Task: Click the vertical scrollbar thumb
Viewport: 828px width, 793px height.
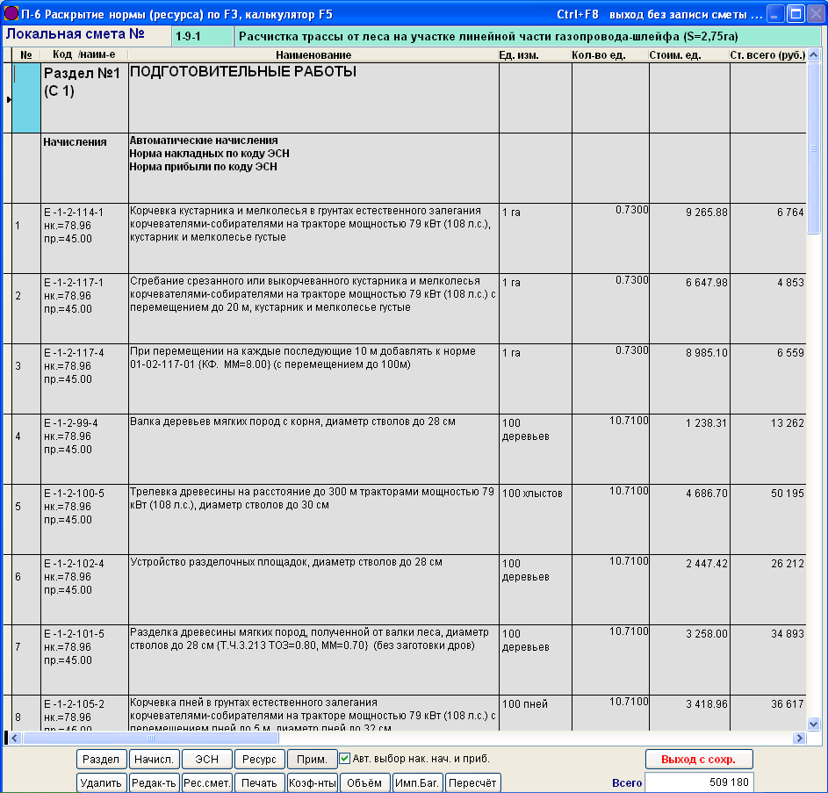Action: [814, 148]
